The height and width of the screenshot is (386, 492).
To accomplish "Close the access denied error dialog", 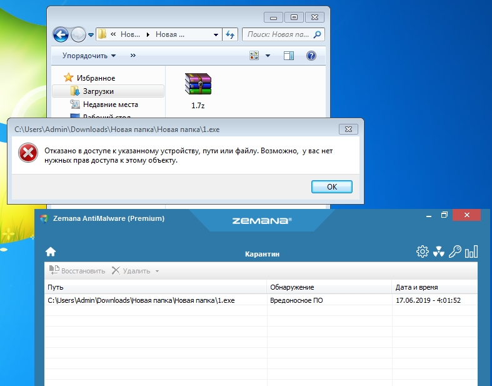I will point(348,129).
